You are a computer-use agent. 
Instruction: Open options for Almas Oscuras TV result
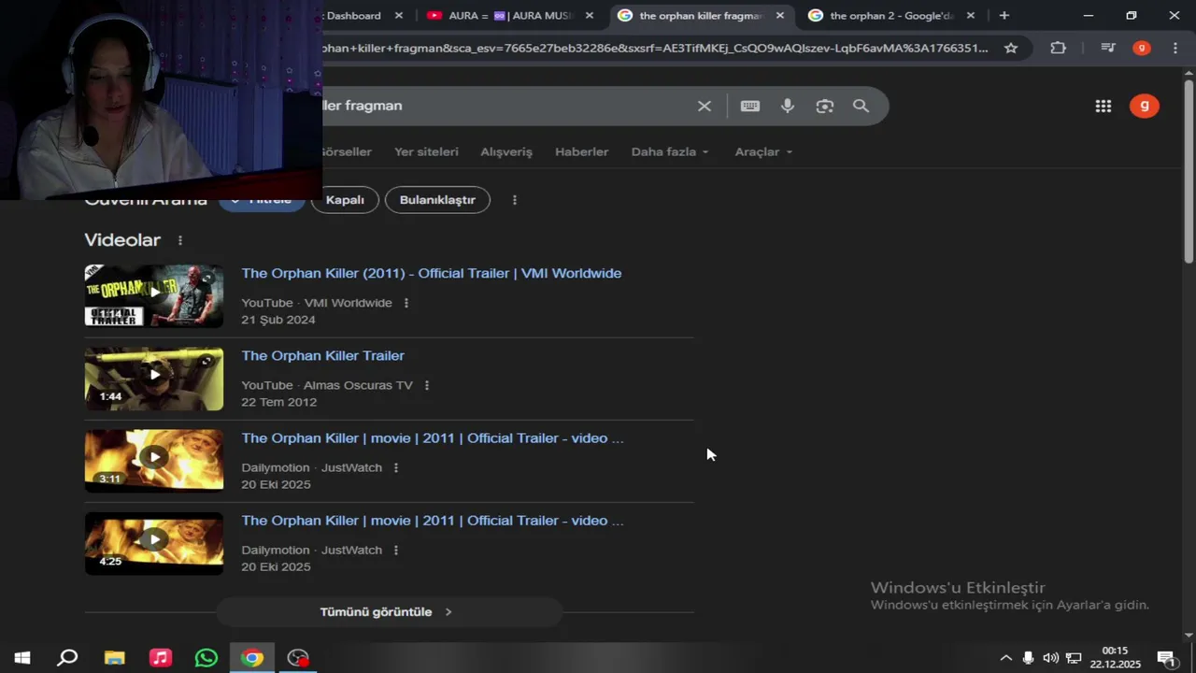pos(426,385)
